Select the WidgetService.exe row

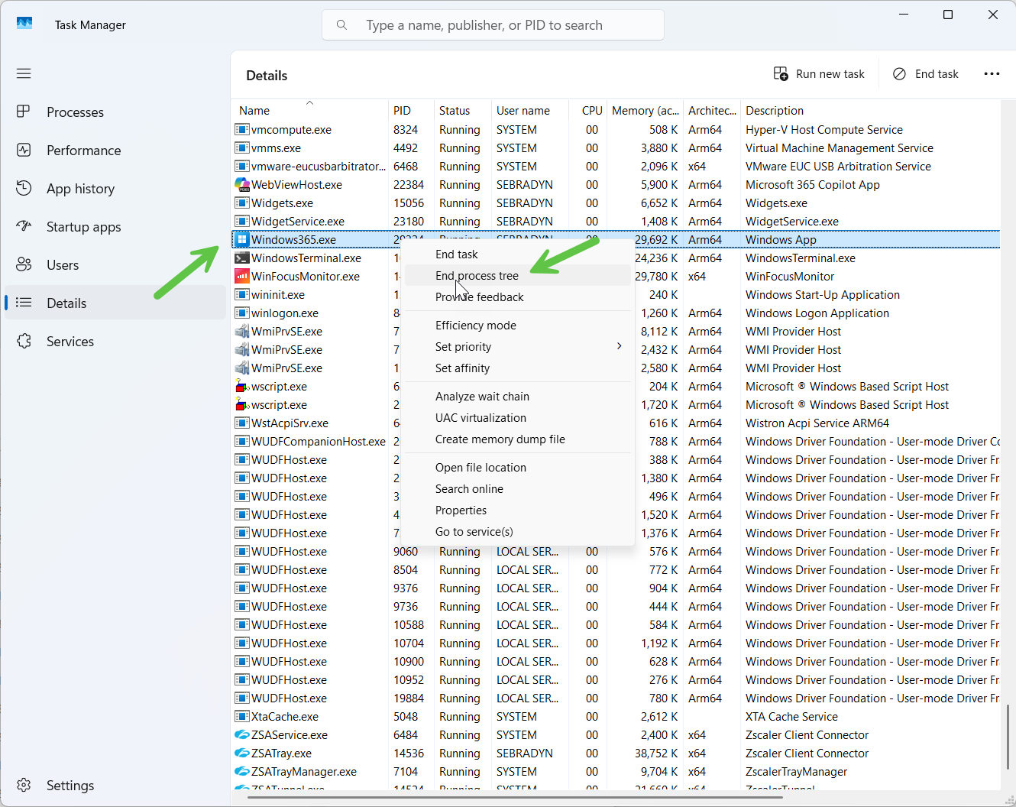pyautogui.click(x=615, y=221)
